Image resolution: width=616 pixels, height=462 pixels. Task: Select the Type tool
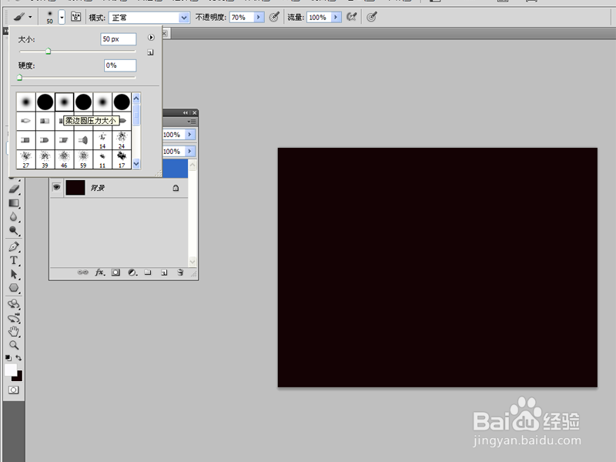coord(14,260)
